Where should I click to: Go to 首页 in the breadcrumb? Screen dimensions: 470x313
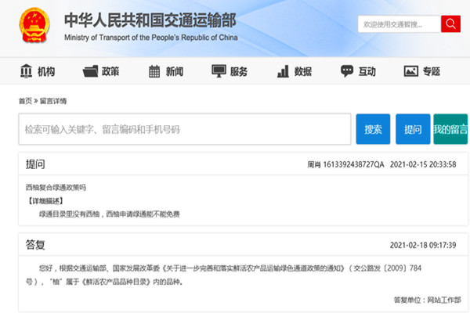coord(25,101)
